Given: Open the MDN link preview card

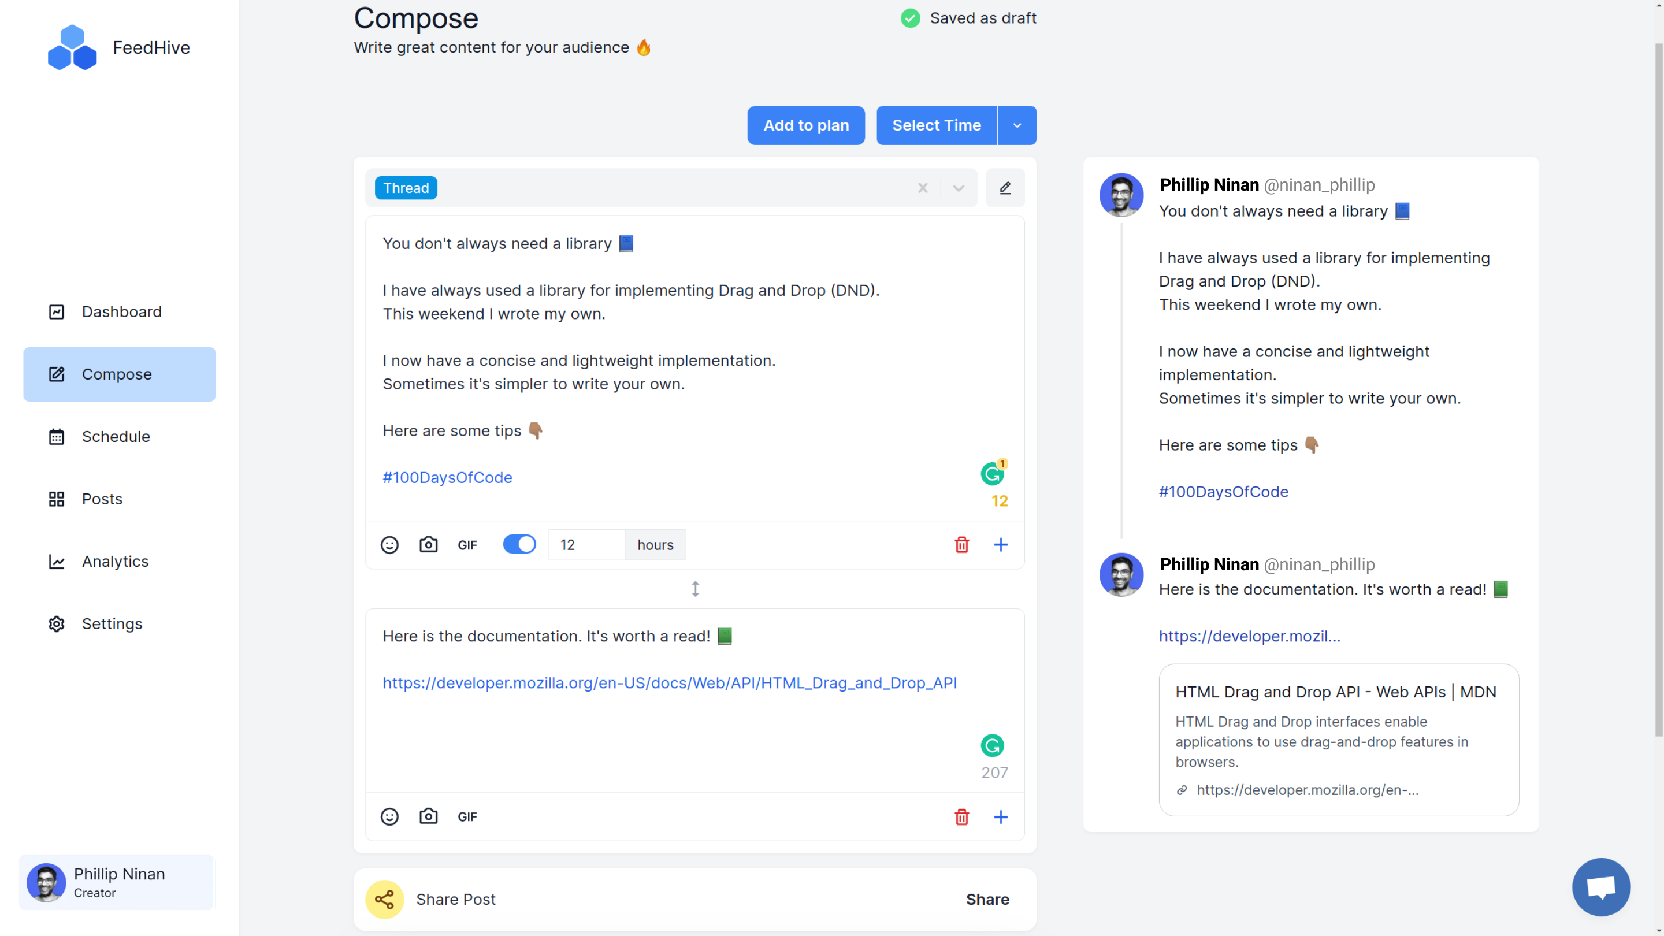Looking at the screenshot, I should click(x=1339, y=740).
